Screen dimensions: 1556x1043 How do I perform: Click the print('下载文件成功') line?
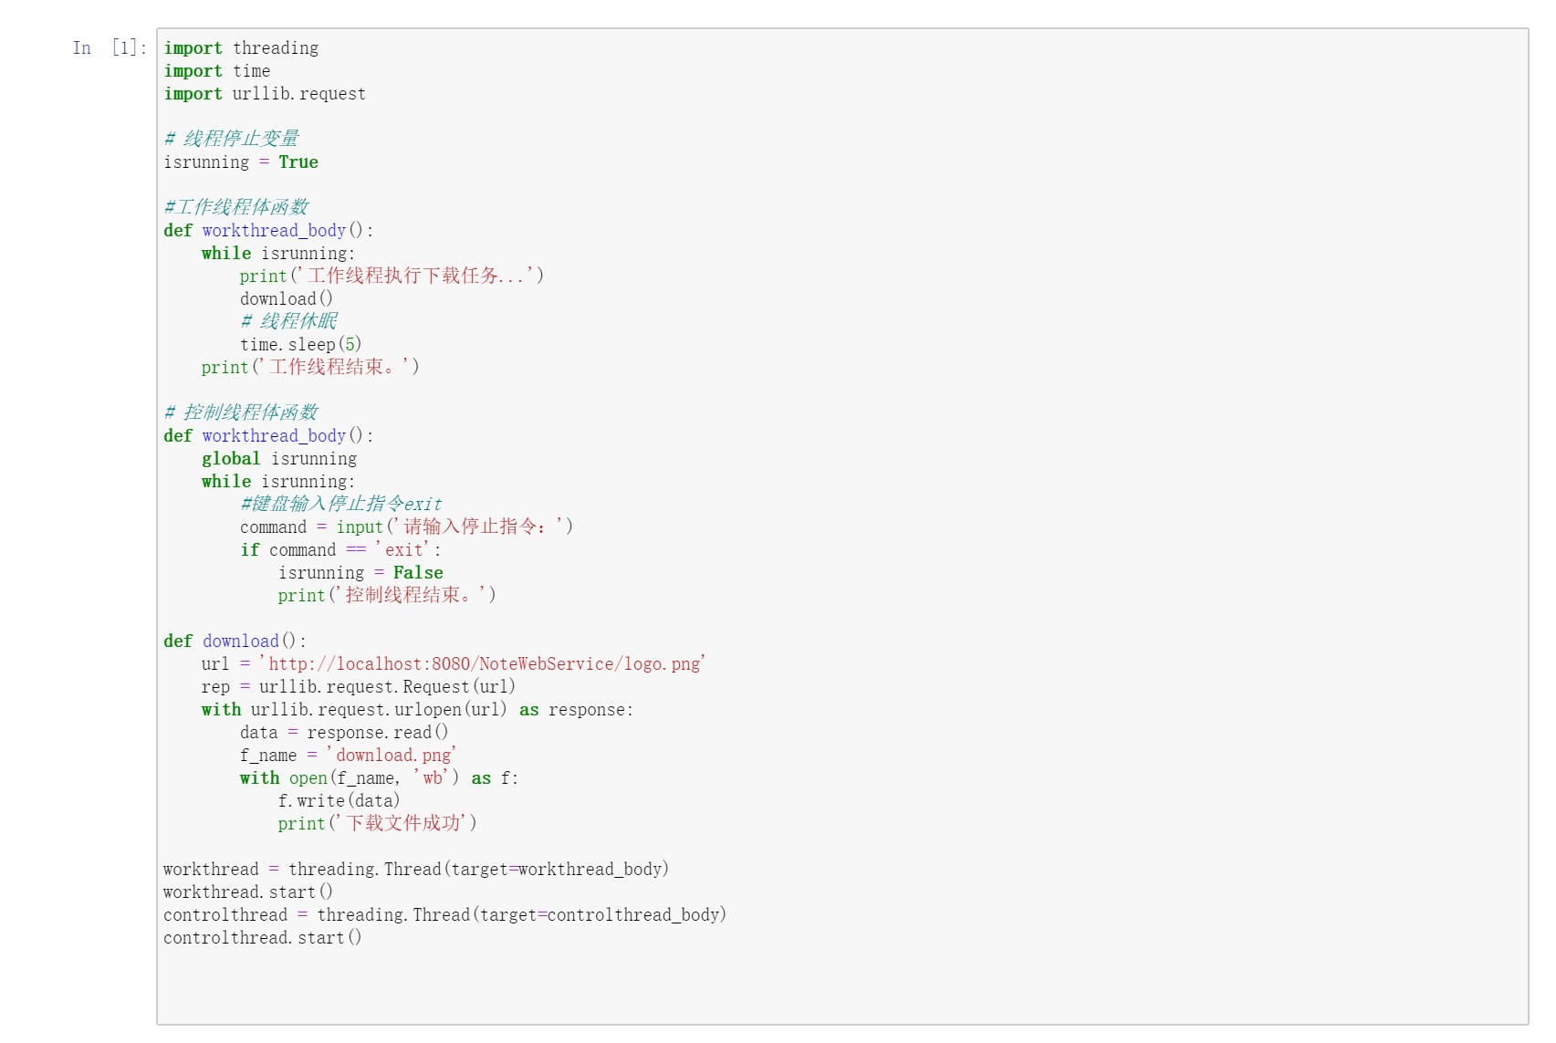[x=378, y=823]
